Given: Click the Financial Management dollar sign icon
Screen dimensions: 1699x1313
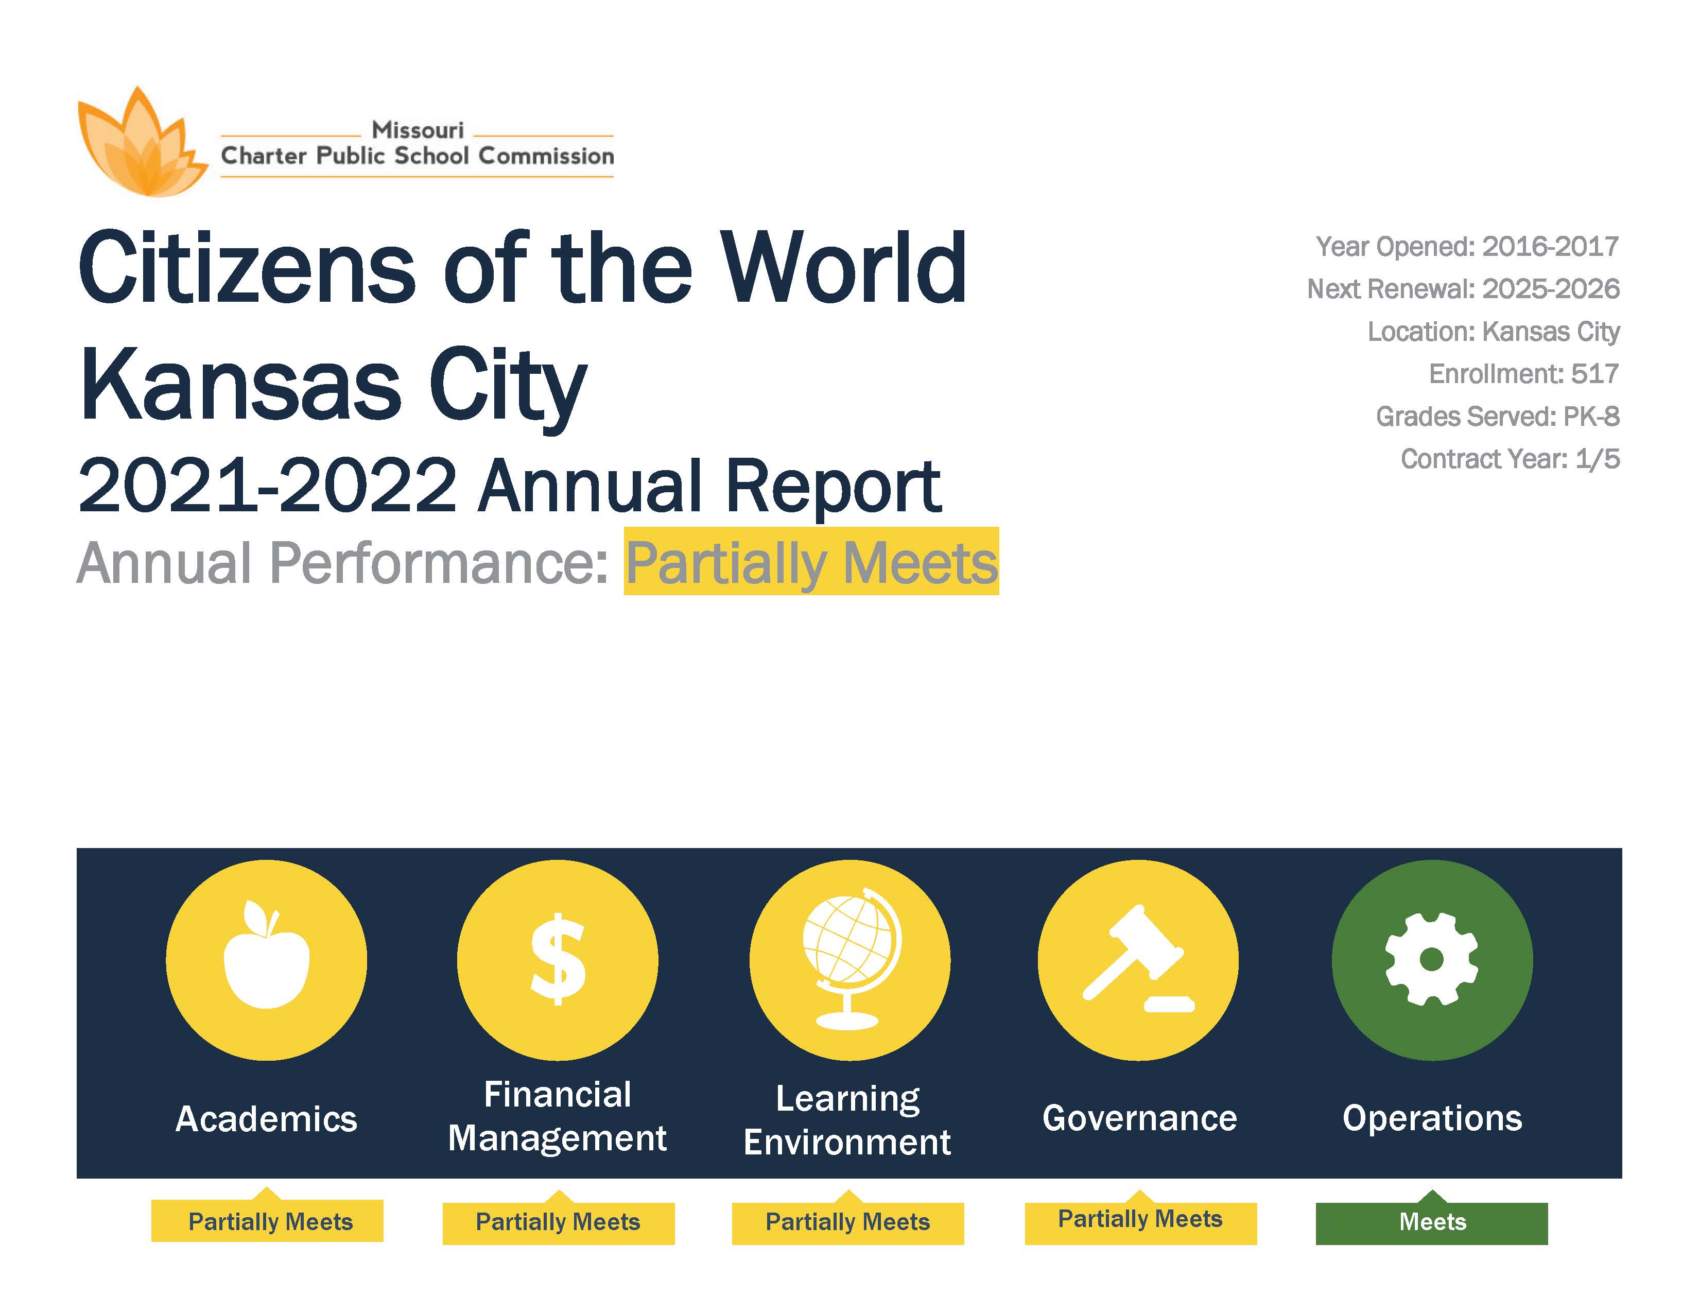Looking at the screenshot, I should pos(558,960).
